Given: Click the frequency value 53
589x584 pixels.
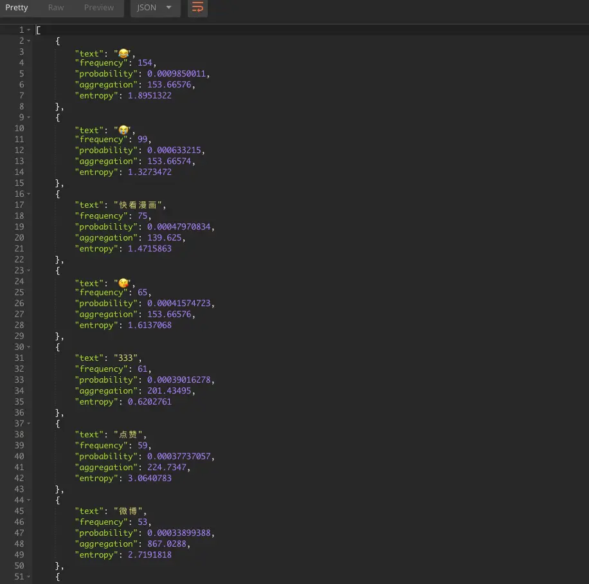Looking at the screenshot, I should point(142,522).
